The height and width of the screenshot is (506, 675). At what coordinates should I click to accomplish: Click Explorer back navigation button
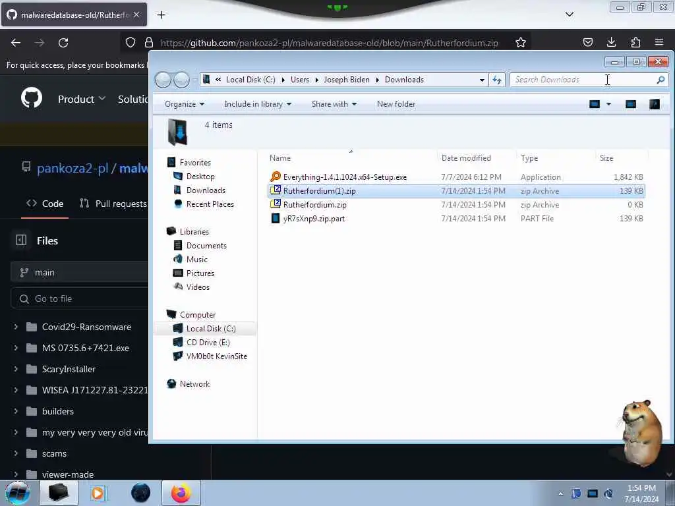163,80
